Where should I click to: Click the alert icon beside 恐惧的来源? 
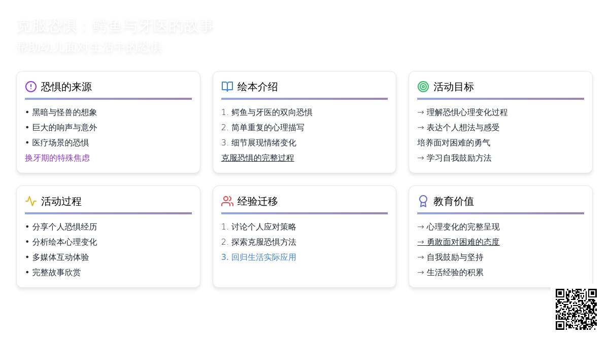30,87
